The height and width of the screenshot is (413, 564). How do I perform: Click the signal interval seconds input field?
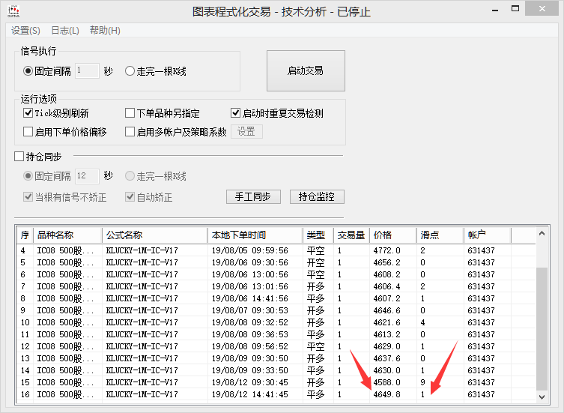[x=87, y=70]
